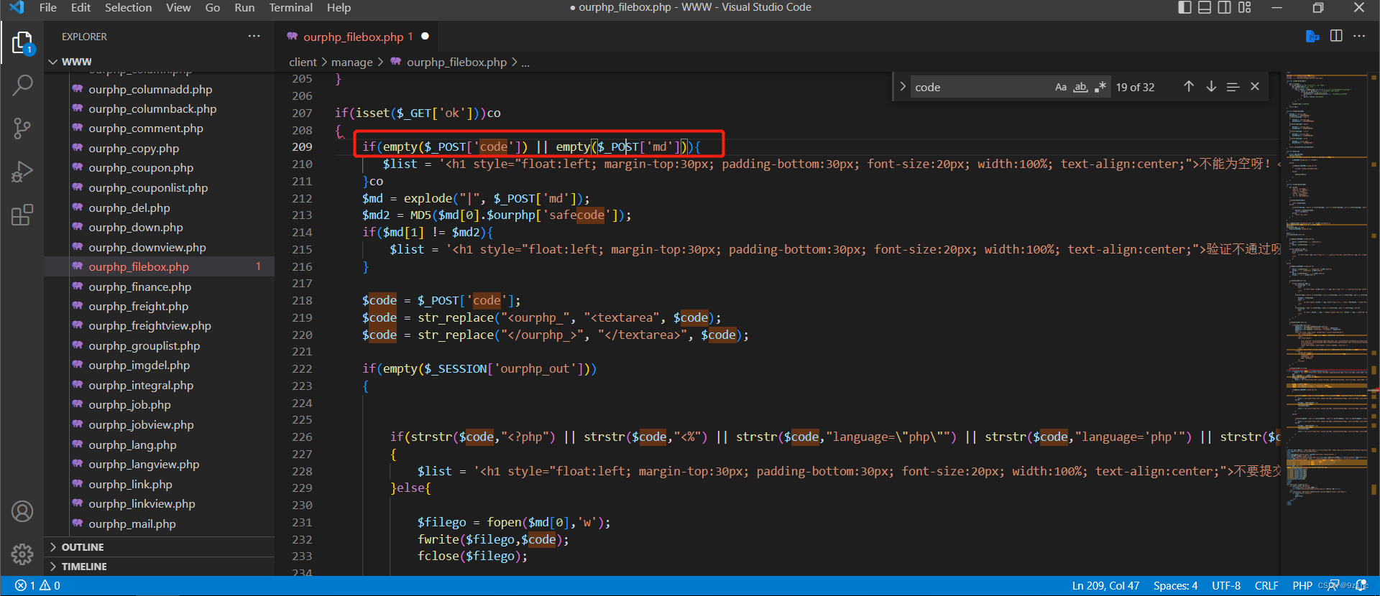The image size is (1380, 596).
Task: Collapse the WWW folder section
Action: coord(52,62)
